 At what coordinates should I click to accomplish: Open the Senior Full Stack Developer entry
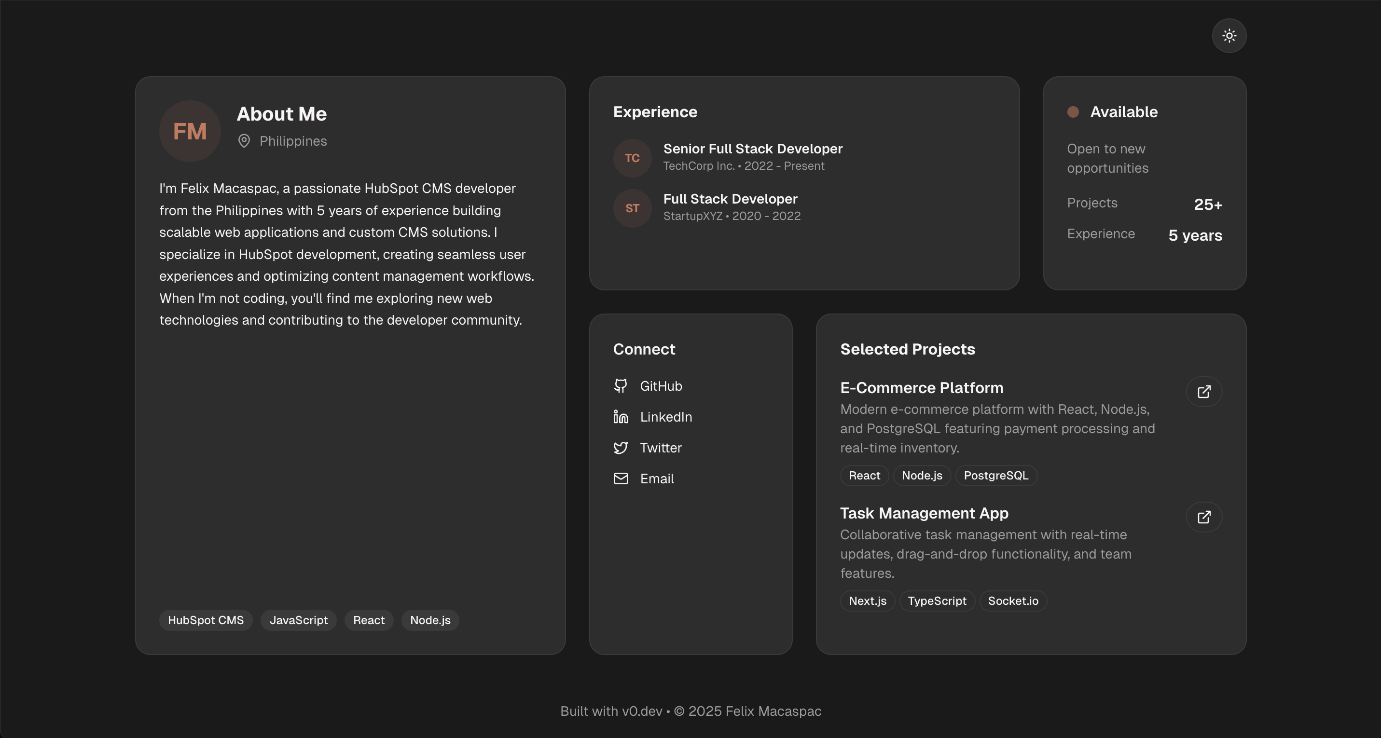coord(752,149)
